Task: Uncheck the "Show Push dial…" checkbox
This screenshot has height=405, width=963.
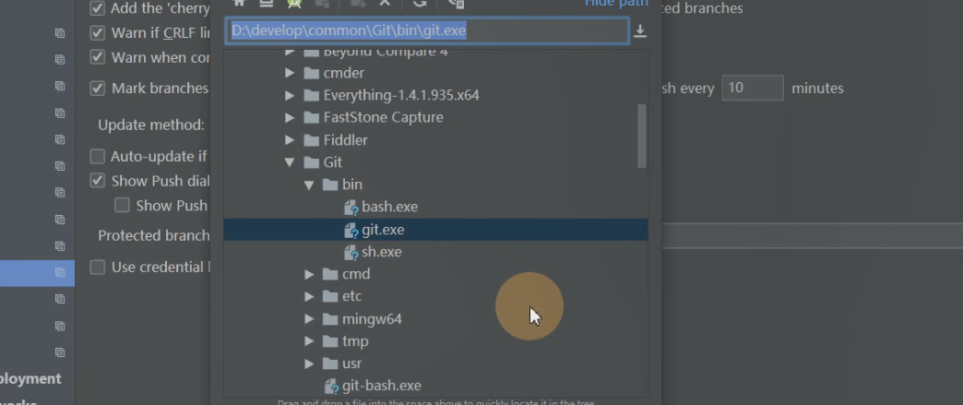Action: (x=97, y=181)
